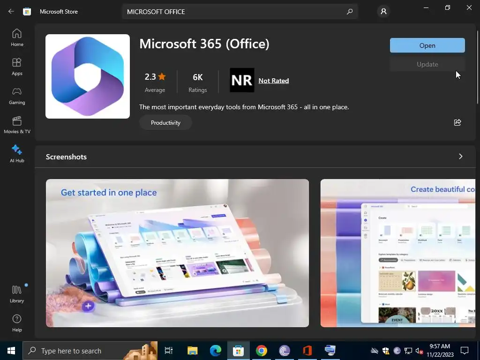The image size is (480, 360).
Task: Click the Screenshots section heading
Action: pos(66,157)
